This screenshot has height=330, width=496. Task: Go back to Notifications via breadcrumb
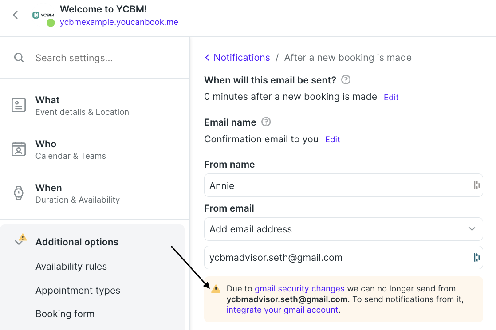pos(237,58)
